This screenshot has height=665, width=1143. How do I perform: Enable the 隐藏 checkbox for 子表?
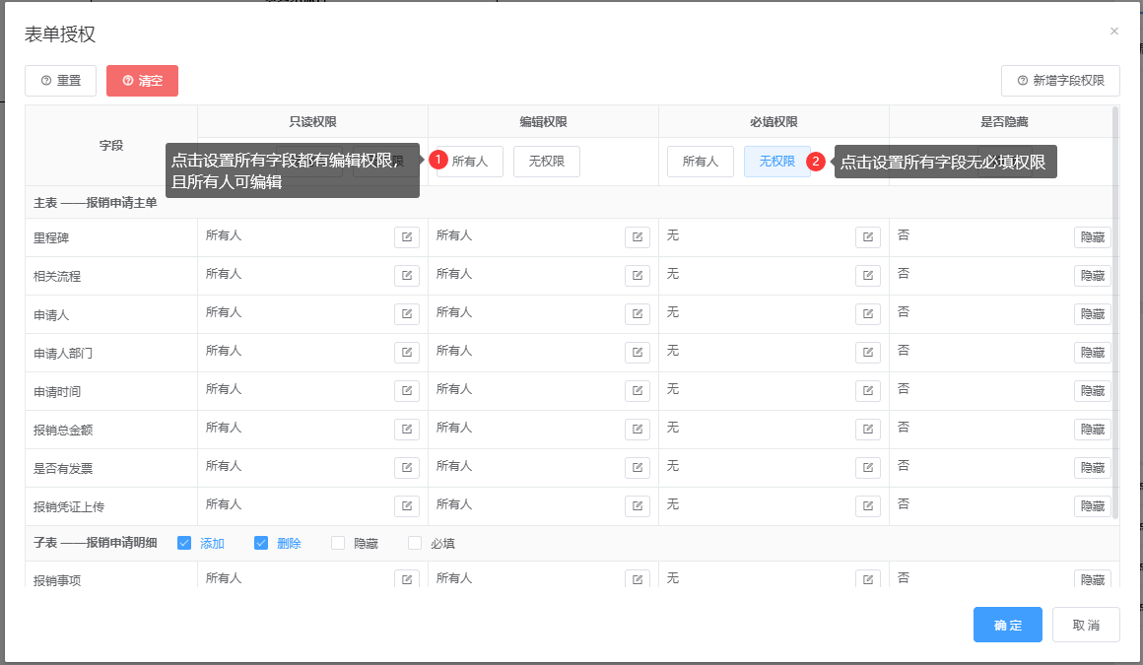point(338,543)
